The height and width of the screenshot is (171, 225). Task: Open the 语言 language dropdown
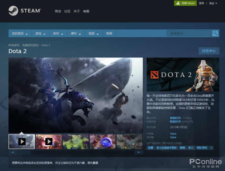pyautogui.click(x=213, y=3)
